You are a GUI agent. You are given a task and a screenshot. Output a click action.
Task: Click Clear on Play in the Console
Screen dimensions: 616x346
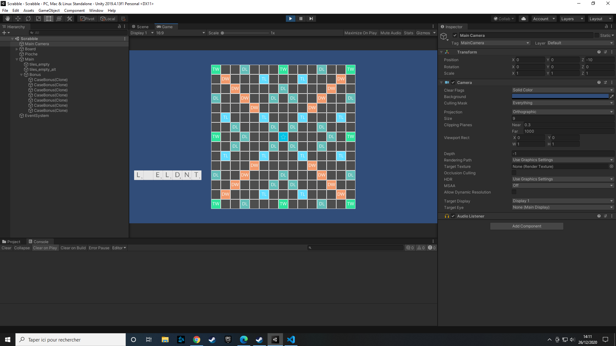45,248
